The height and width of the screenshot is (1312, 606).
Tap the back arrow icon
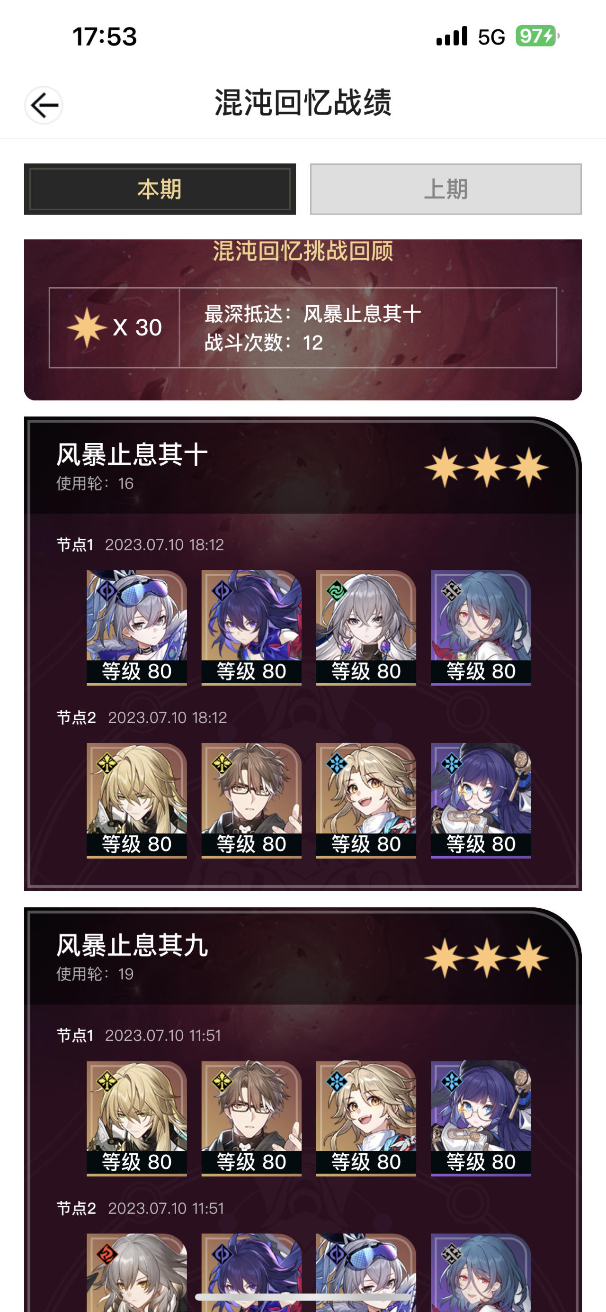tap(44, 105)
